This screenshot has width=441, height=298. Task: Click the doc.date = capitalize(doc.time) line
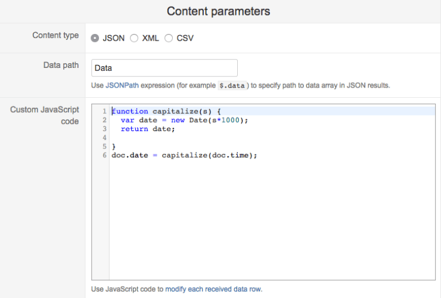tap(184, 155)
